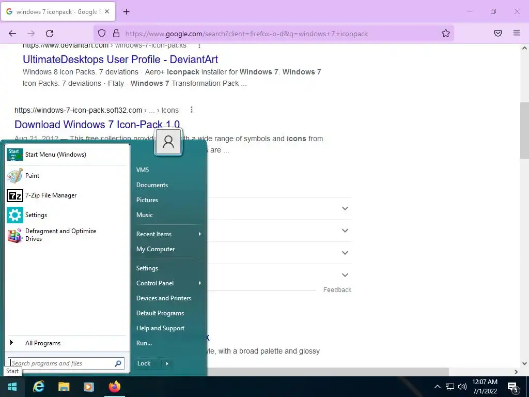This screenshot has width=529, height=397.
Task: Open Help and Support
Action: point(160,328)
